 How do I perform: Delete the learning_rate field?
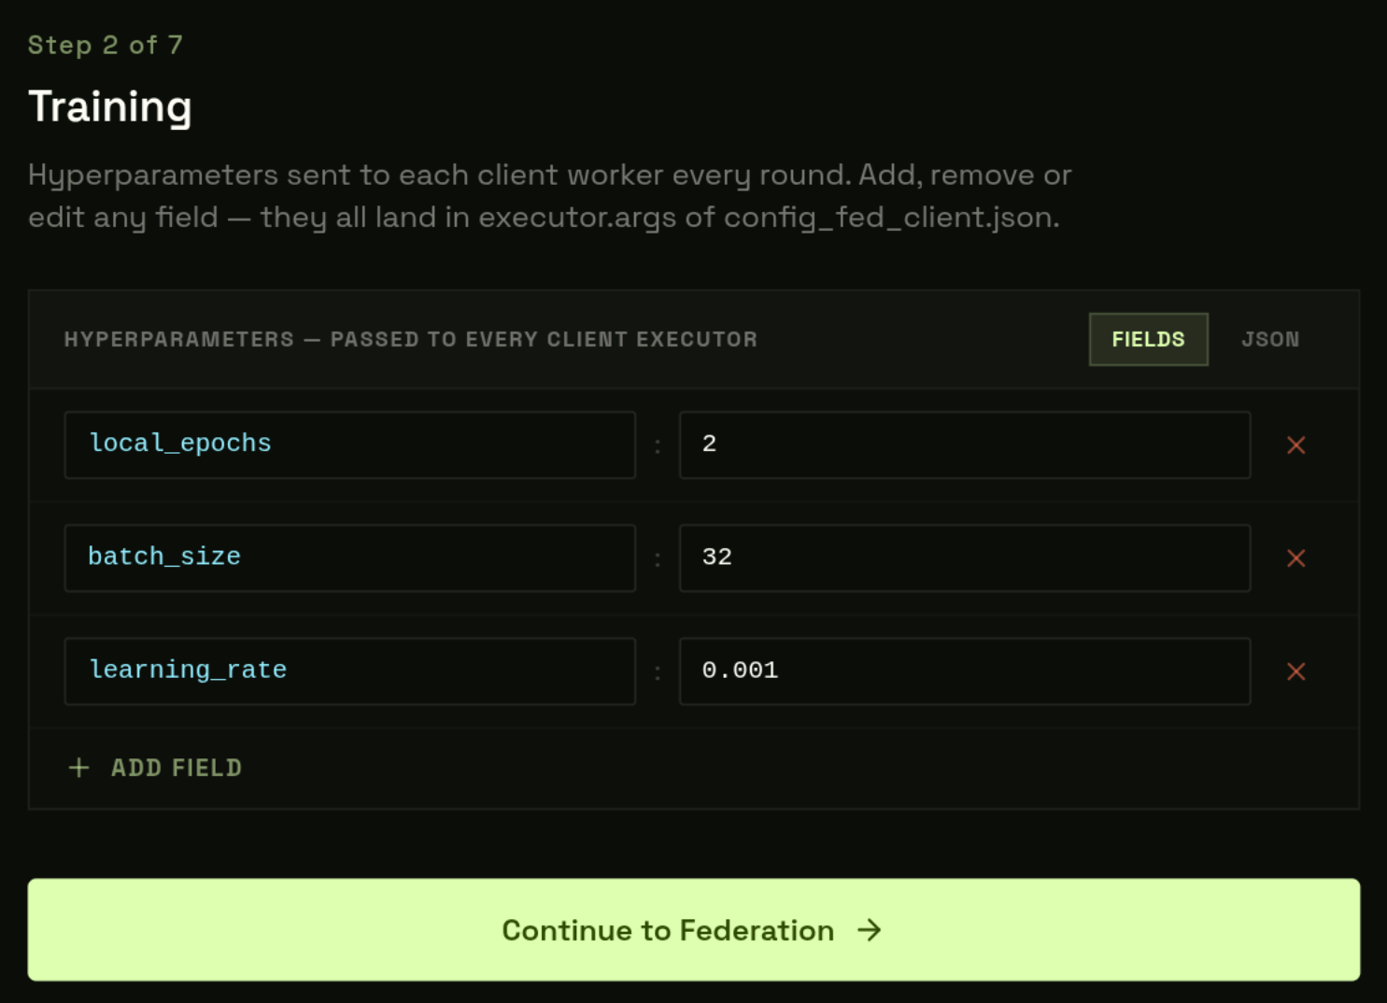[1295, 671]
